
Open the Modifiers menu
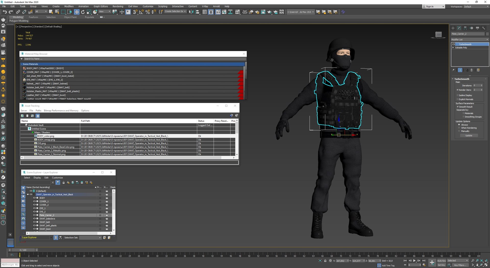(69, 6)
